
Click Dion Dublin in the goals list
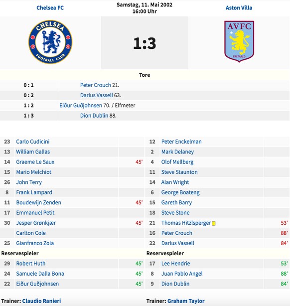(x=94, y=116)
